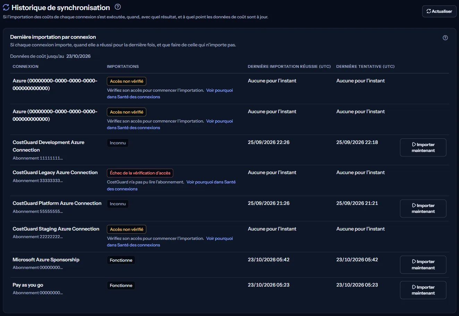Image resolution: width=459 pixels, height=316 pixels.
Task: Click Accès non vérifié badge in CostGuard Staging row
Action: [x=127, y=229]
